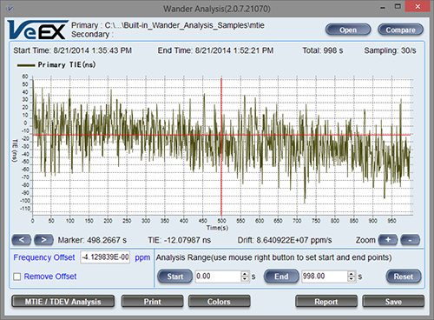The height and width of the screenshot is (320, 434).
Task: Click the End Time: 8/21/2014 1:52:21 PM text
Action: pos(215,50)
